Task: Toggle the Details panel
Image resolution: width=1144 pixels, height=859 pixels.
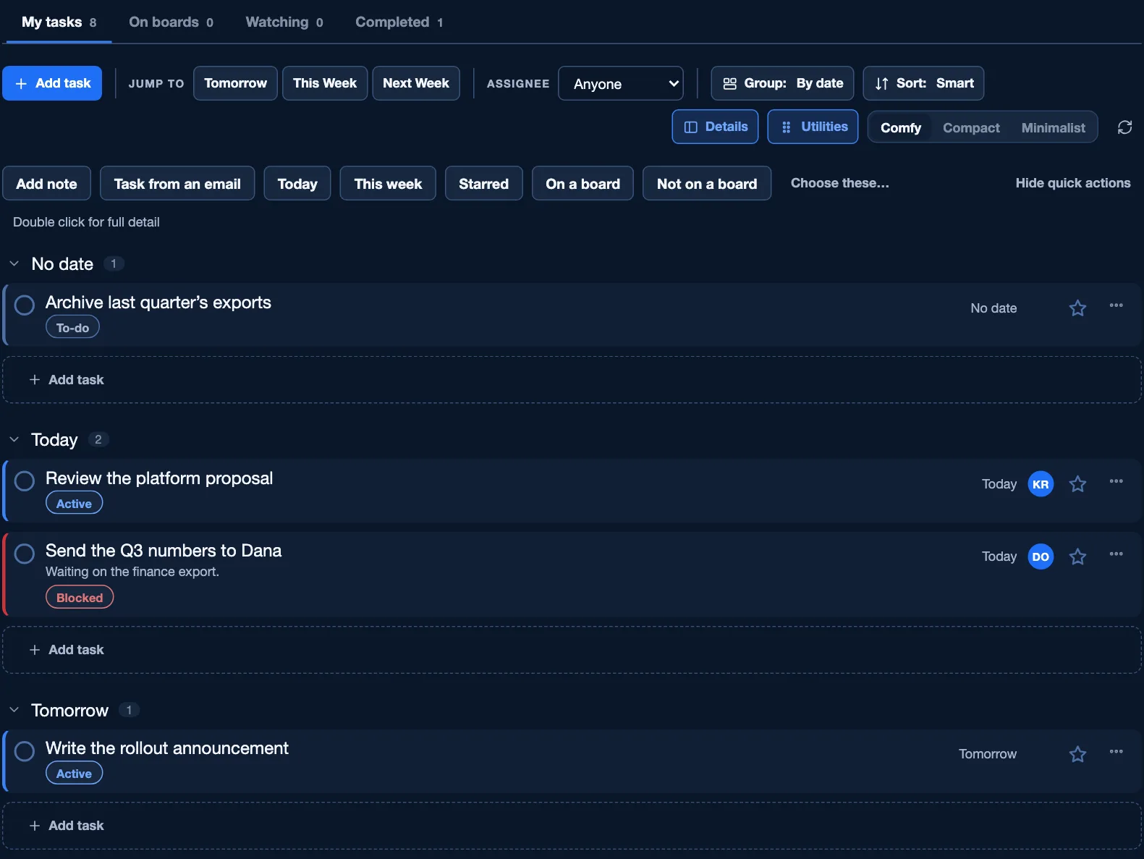Action: point(715,127)
